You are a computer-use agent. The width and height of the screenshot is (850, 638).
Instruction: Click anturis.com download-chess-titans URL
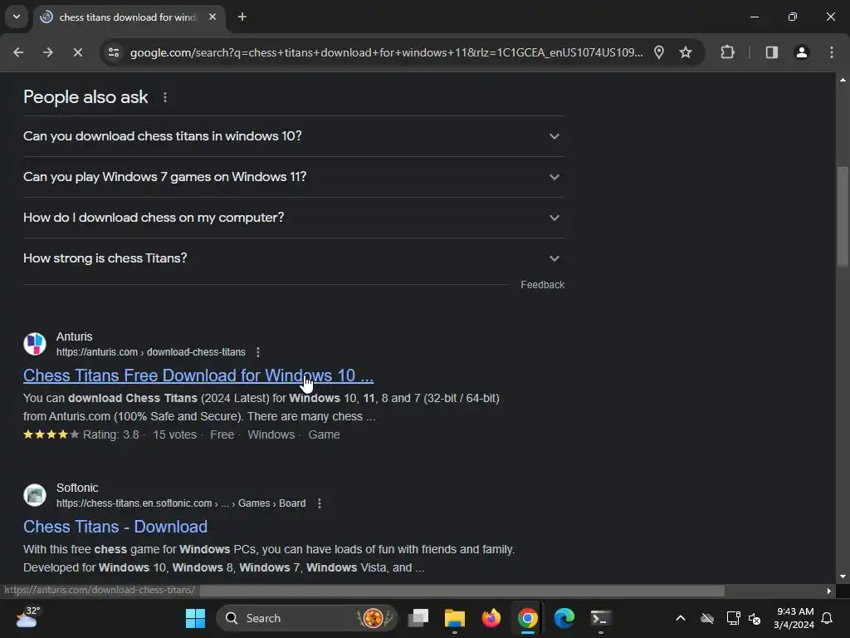pos(151,352)
